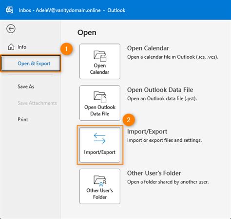Click the back arrow icon
Image resolution: width=231 pixels, height=219 pixels.
tap(11, 29)
